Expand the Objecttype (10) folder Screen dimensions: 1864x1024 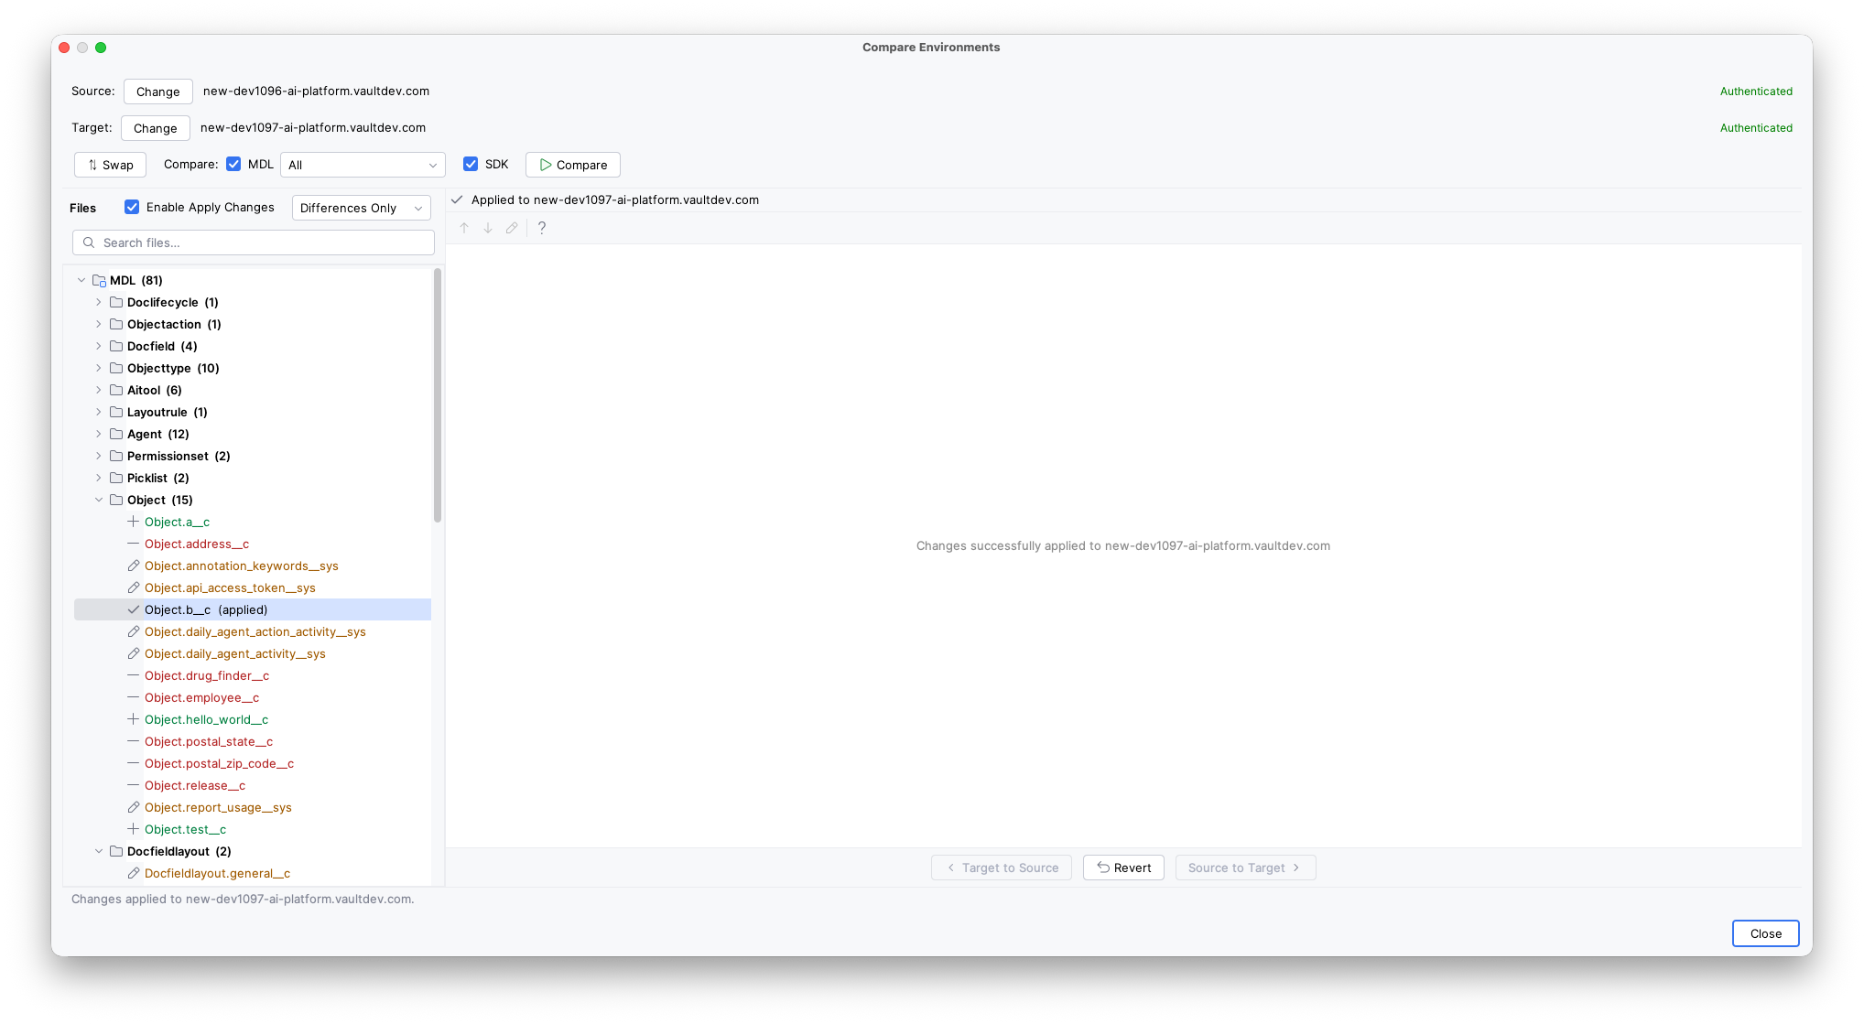point(99,368)
